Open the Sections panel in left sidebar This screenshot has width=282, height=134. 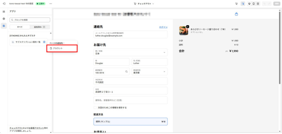tap(4, 12)
